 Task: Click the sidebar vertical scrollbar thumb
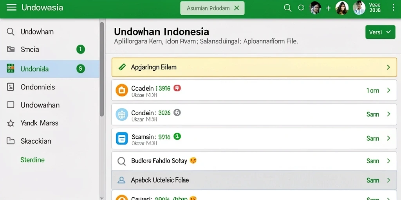[x=102, y=69]
